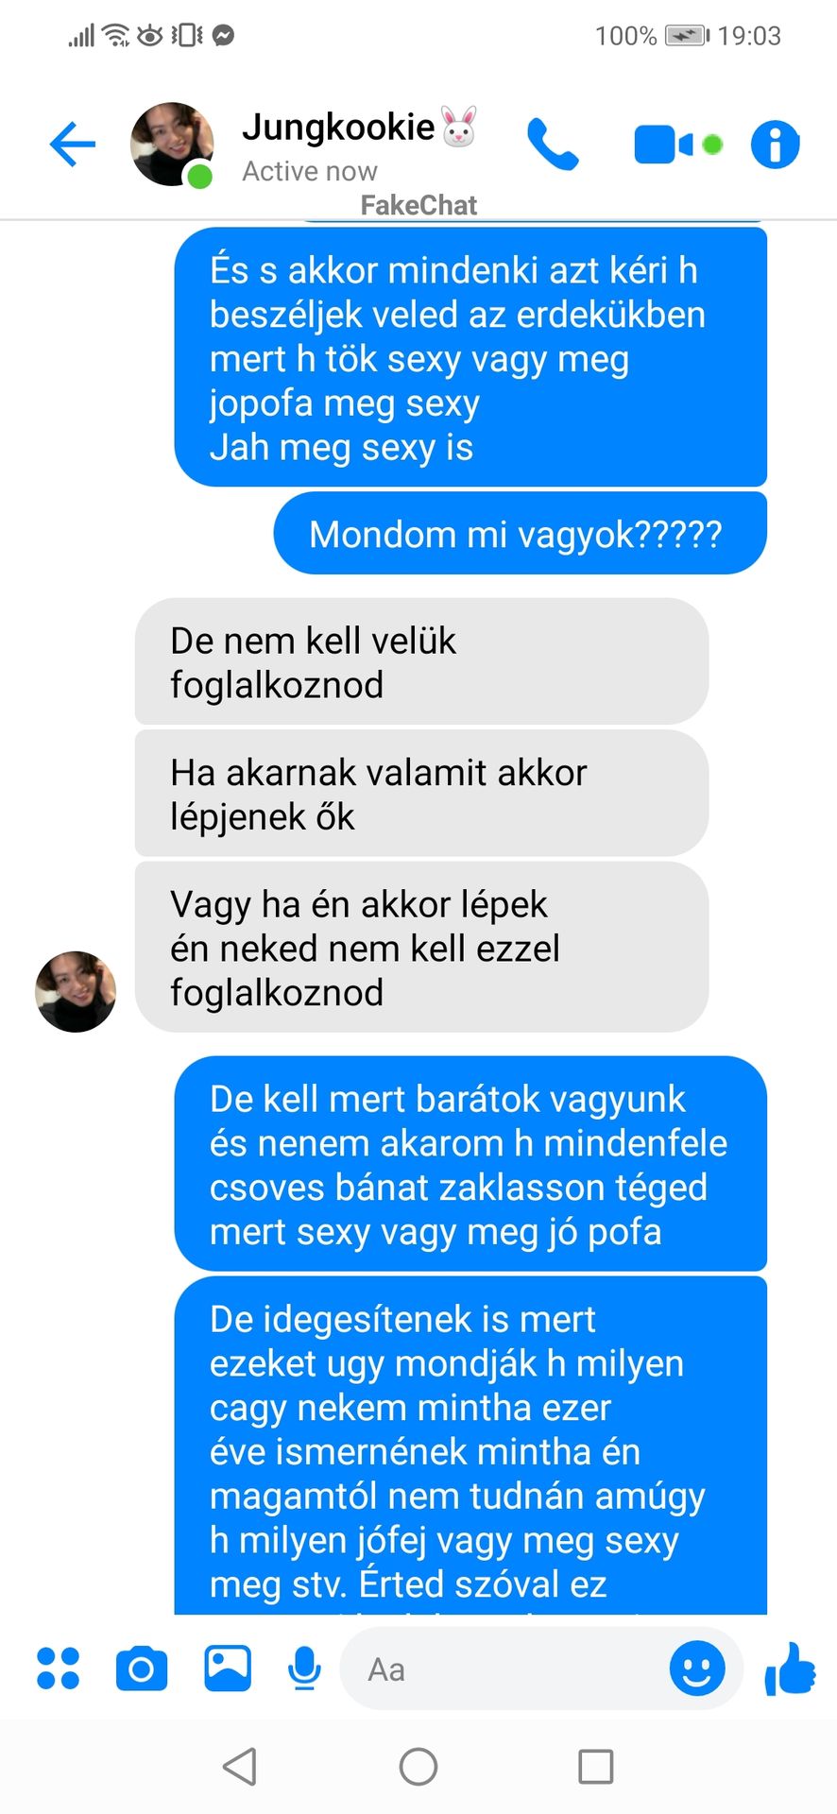
Task: Open the emoji smiley picker
Action: [x=697, y=1669]
